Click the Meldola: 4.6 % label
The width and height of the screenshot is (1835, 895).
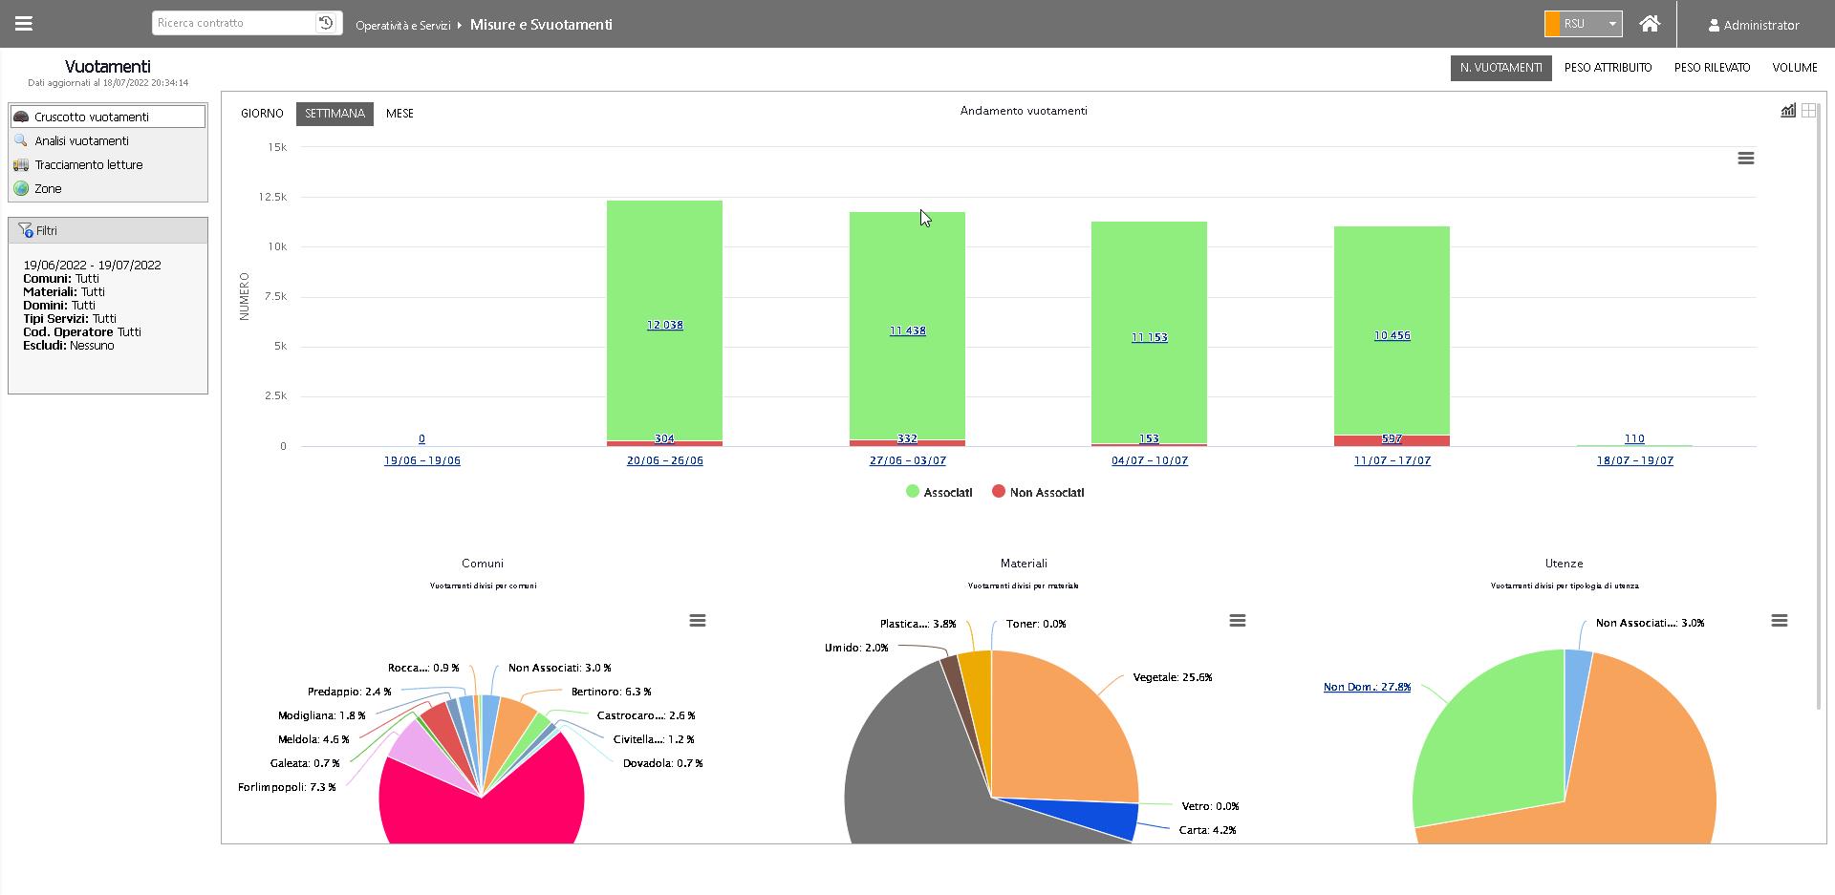point(313,739)
